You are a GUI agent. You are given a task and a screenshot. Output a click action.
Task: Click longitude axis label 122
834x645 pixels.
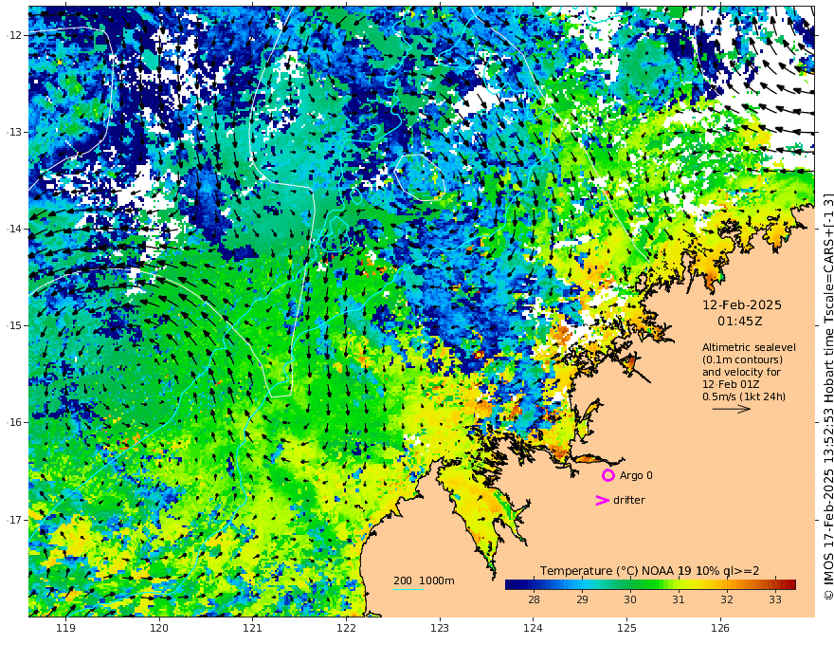(346, 628)
